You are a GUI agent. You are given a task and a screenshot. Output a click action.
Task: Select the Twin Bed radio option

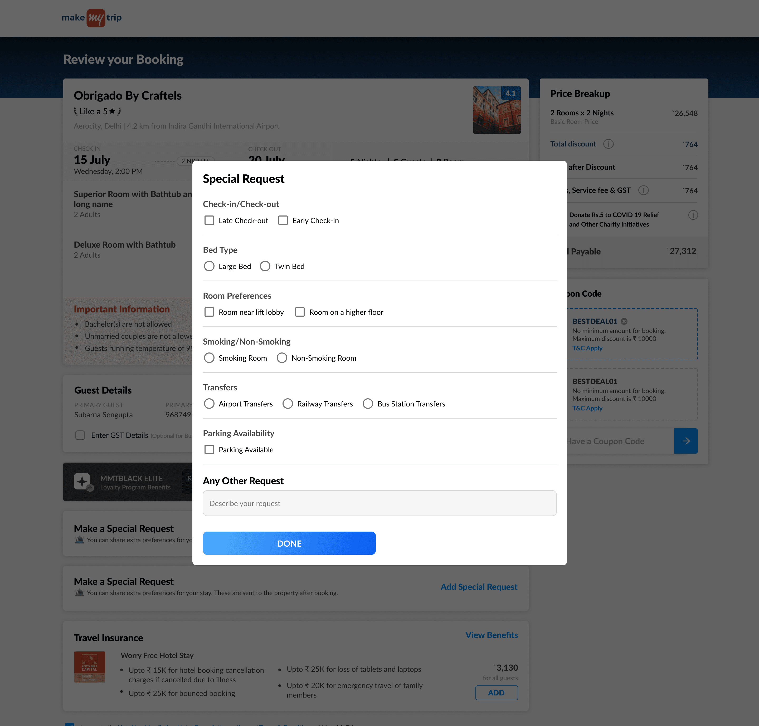265,266
